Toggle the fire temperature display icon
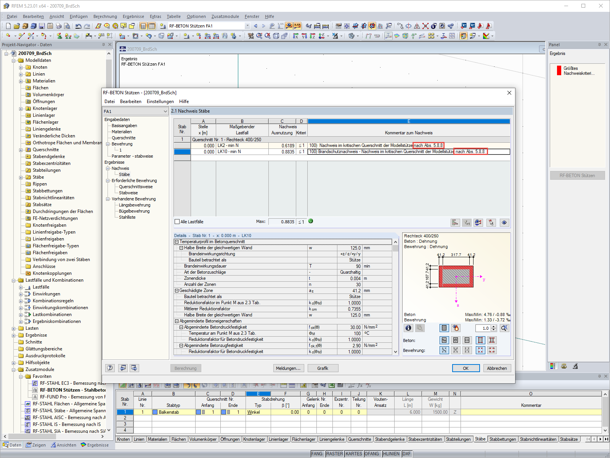This screenshot has height=458, width=610. (456, 328)
